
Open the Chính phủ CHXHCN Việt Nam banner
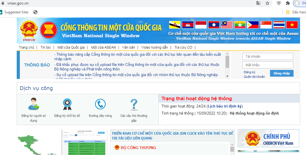click(268, 138)
